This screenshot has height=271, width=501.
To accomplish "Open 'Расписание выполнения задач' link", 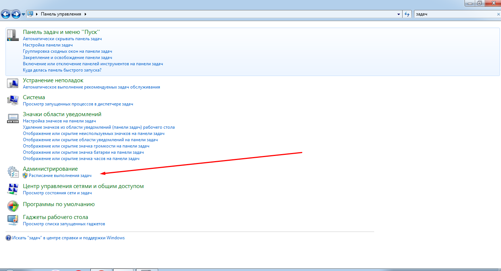I will point(60,176).
